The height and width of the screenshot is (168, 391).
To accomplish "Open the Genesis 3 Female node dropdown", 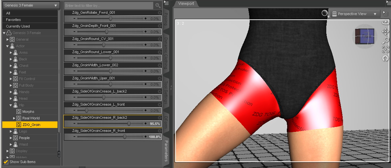I will tap(31, 5).
